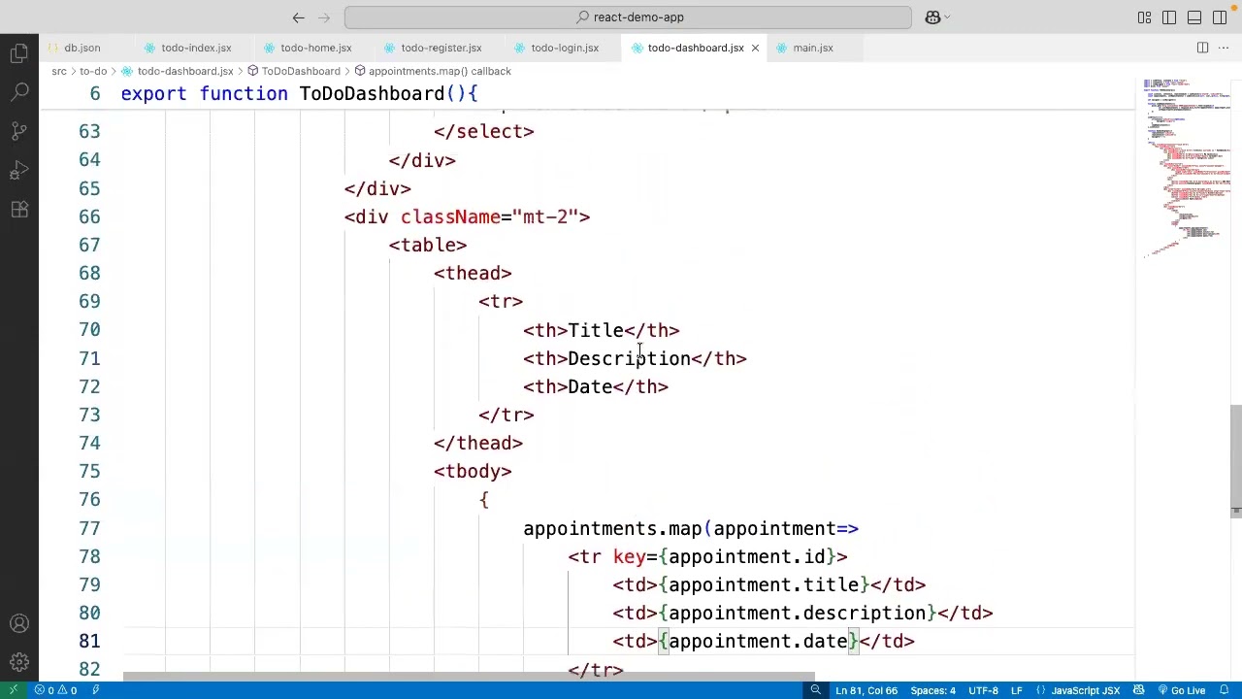Click the horizontal editor scrollbar
This screenshot has width=1242, height=699.
coord(470,677)
